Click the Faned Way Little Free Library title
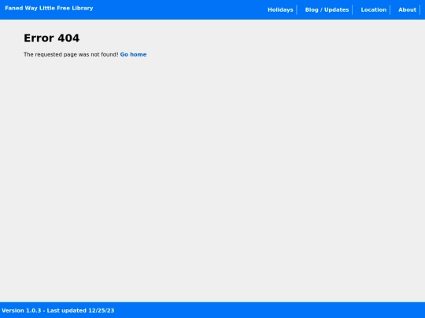 point(49,8)
